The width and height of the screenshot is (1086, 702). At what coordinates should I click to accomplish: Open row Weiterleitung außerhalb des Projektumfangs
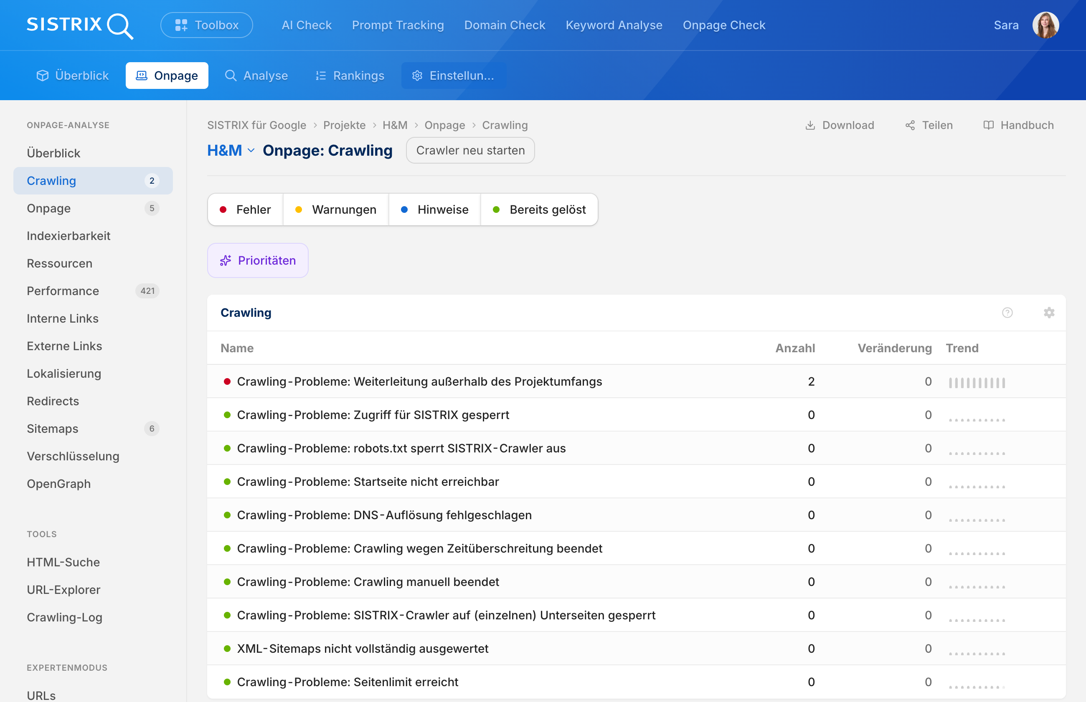636,381
